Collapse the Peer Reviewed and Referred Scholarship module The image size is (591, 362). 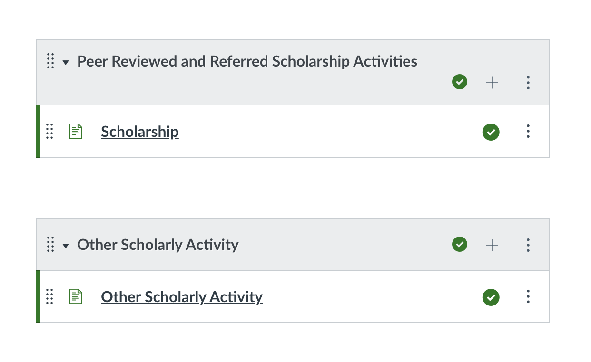point(66,62)
